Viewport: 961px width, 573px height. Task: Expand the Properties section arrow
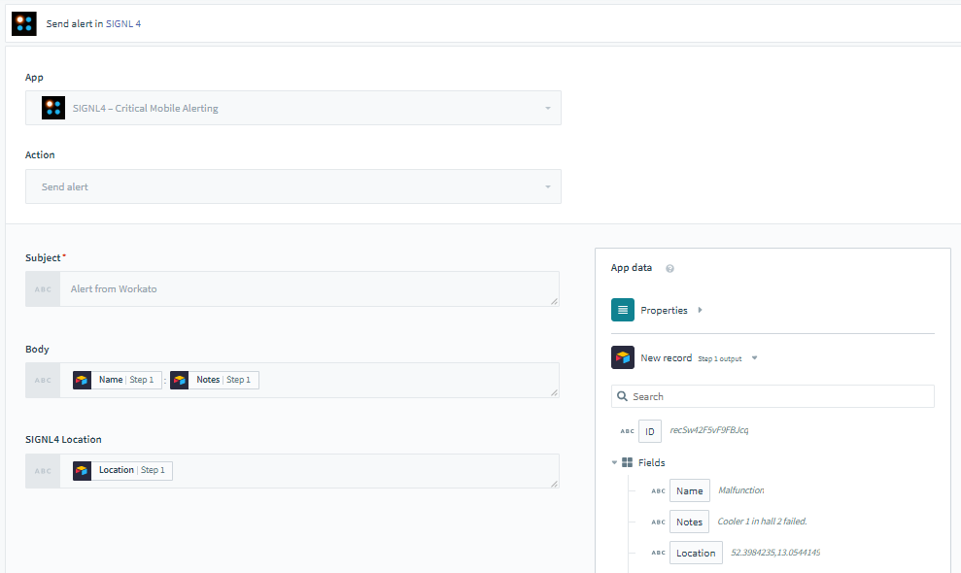700,310
